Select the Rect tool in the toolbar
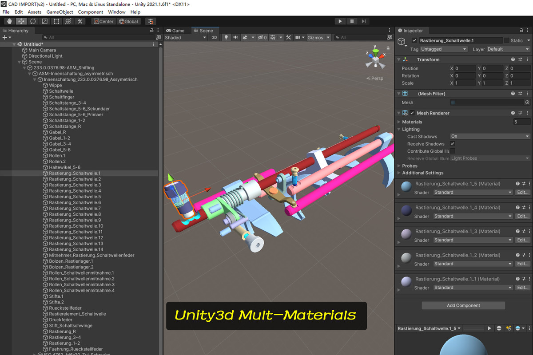 (x=56, y=21)
